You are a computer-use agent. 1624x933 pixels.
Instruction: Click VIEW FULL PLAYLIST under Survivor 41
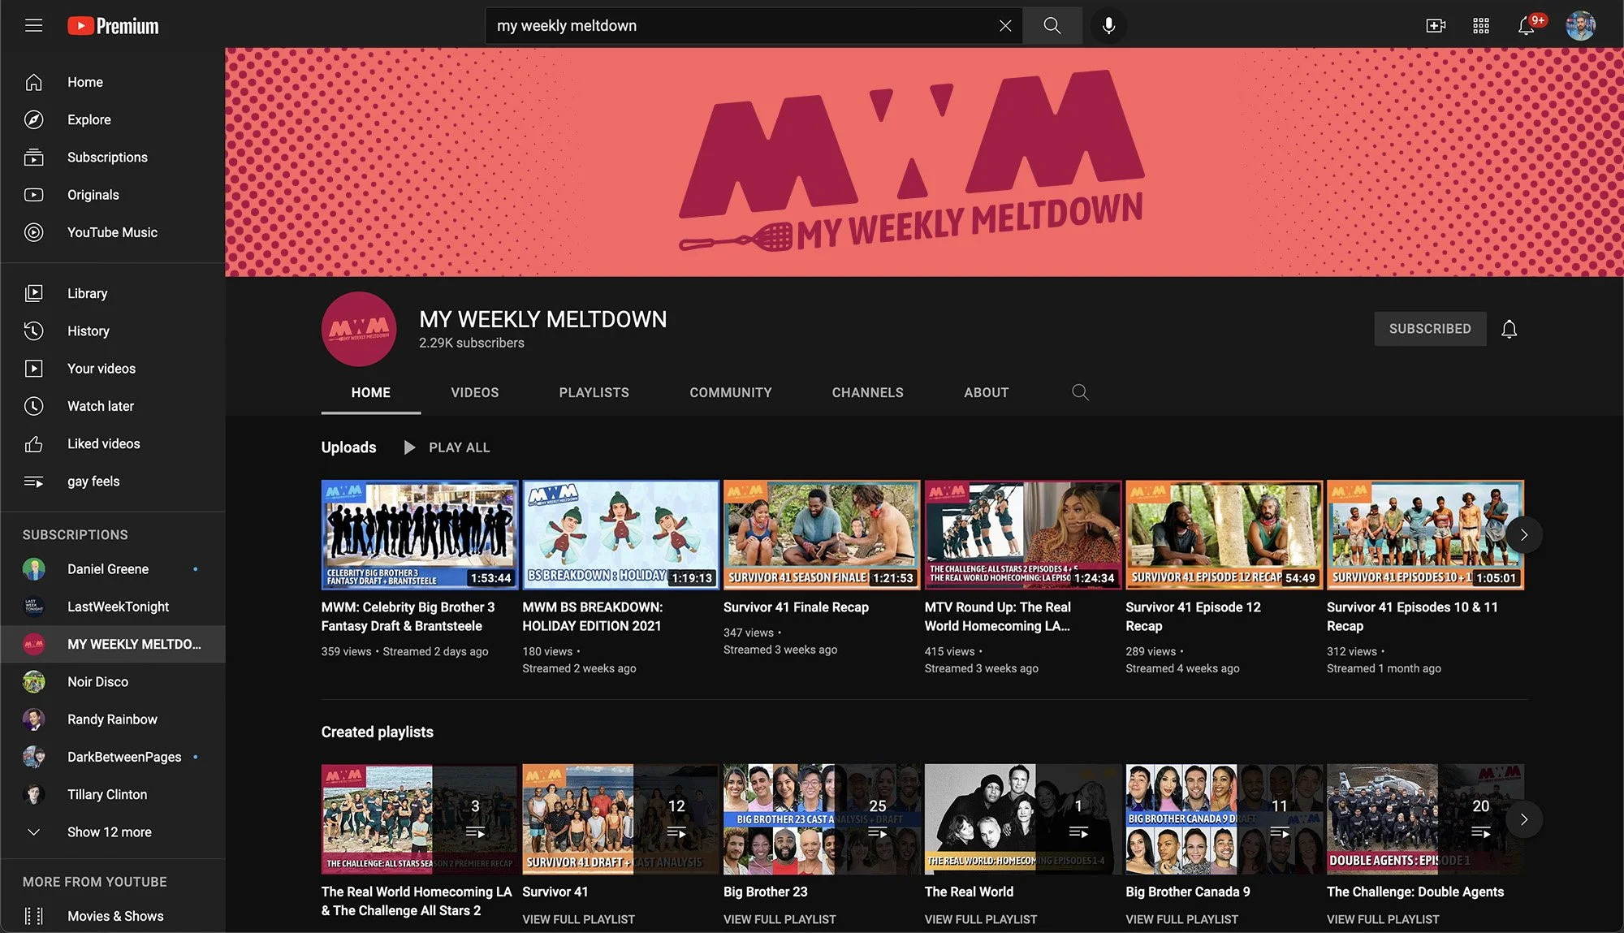click(578, 919)
